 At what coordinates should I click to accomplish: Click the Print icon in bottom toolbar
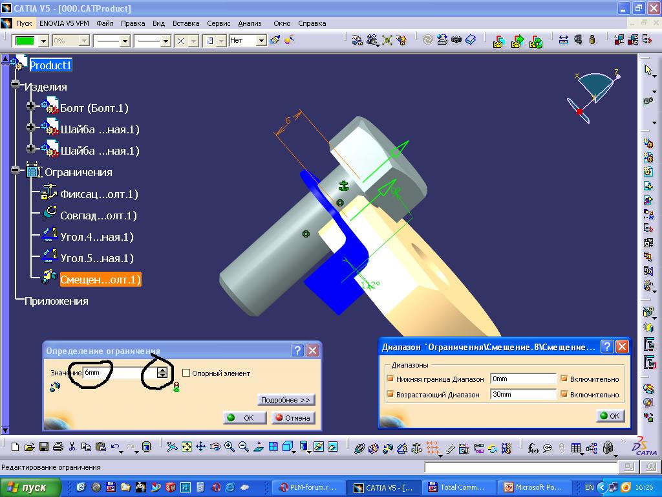58,447
